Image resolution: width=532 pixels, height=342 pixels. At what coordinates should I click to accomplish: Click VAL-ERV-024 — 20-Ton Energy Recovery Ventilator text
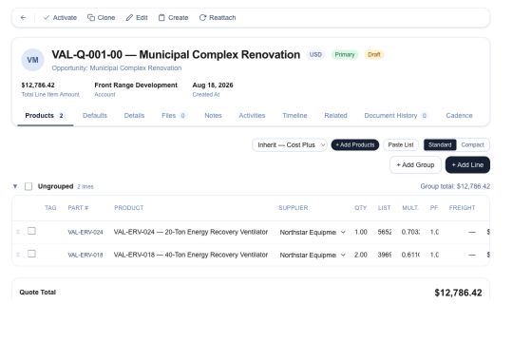click(191, 232)
